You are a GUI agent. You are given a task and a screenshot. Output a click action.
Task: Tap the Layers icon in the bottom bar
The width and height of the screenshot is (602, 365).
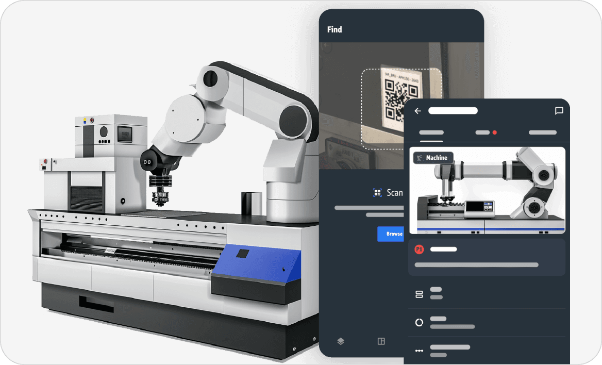(340, 341)
